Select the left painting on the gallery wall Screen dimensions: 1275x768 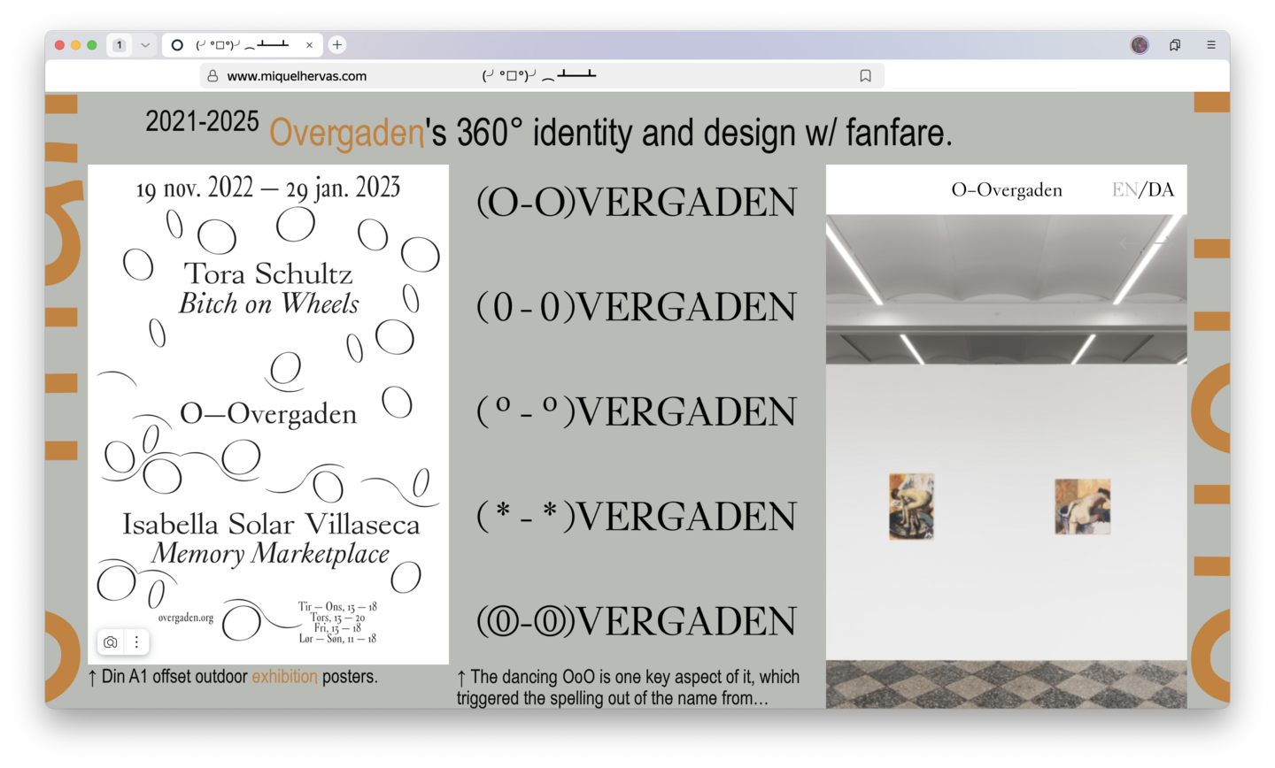pos(911,506)
